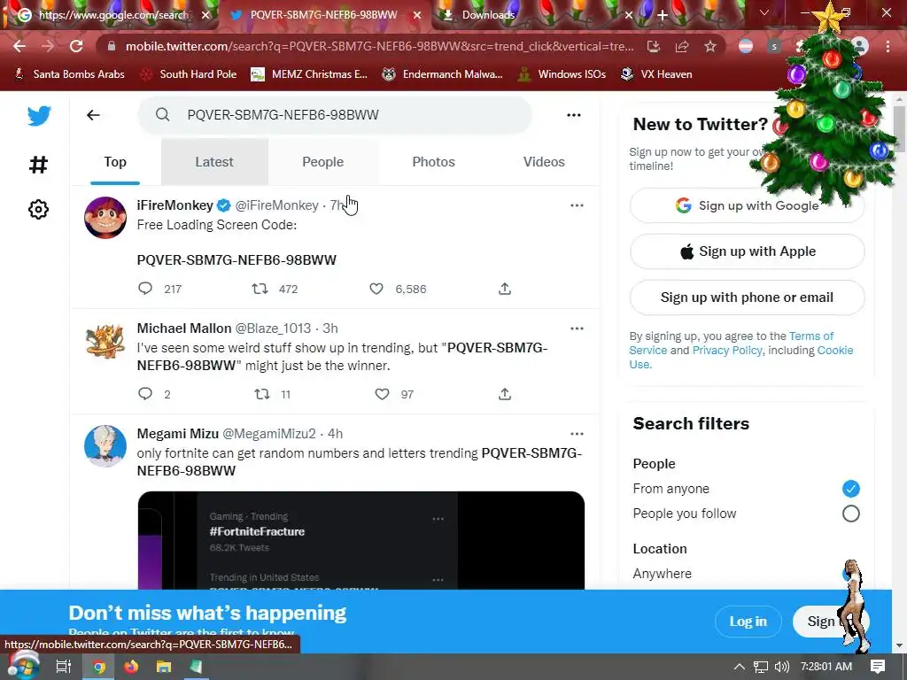Click Sign up with Google

tap(747, 205)
